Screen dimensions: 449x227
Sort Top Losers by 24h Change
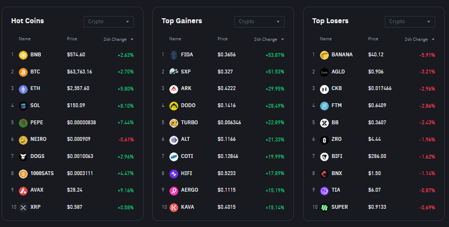point(420,39)
